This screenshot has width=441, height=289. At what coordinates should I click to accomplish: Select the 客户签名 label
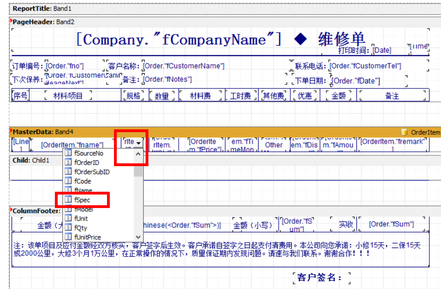coord(320,278)
